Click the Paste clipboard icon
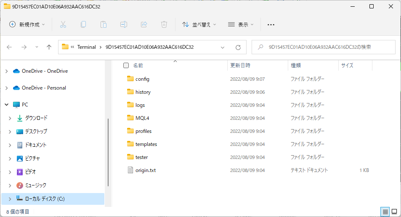Viewport: 401px width, 217px height. pyautogui.click(x=104, y=24)
